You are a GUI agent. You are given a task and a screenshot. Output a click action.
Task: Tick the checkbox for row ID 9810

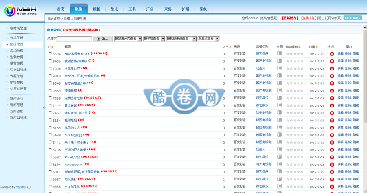50,76
